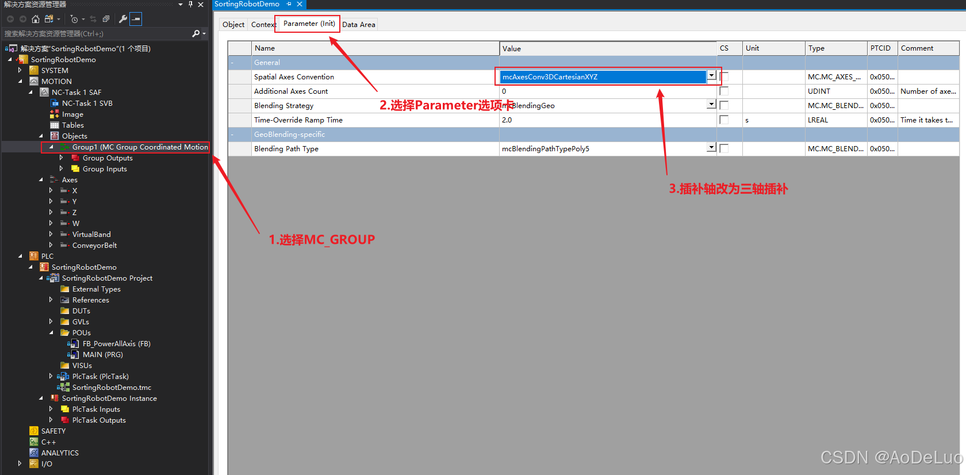Close the SortingRobotDemo document tab
The height and width of the screenshot is (475, 966).
(300, 4)
